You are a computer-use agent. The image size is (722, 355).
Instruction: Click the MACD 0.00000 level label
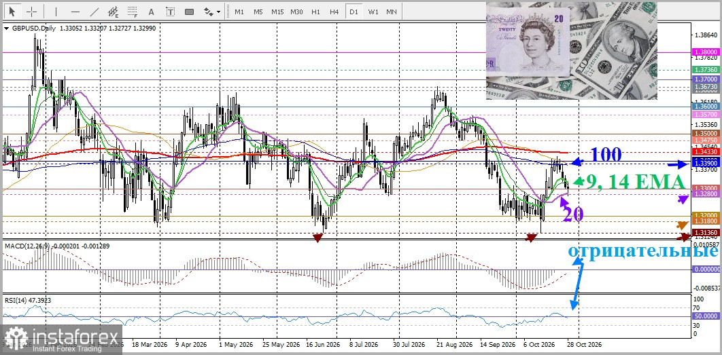click(706, 269)
